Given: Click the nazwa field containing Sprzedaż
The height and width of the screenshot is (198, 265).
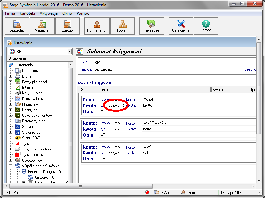Looking at the screenshot, I should point(168,69).
